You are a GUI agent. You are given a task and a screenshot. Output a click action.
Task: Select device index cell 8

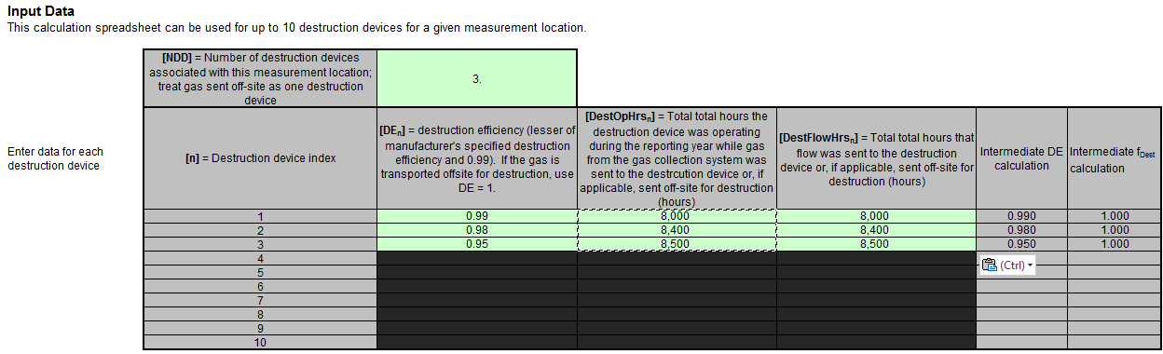coord(260,314)
